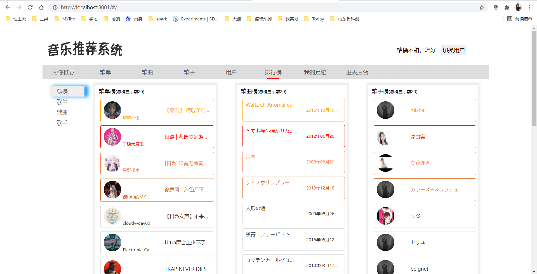The image size is (537, 274).
Task: Open the Today bookmark folder
Action: coord(314,19)
